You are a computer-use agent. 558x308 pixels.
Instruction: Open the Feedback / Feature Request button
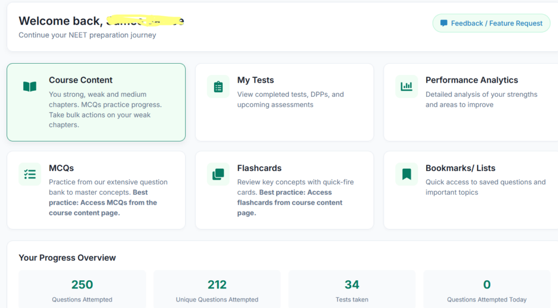point(491,23)
